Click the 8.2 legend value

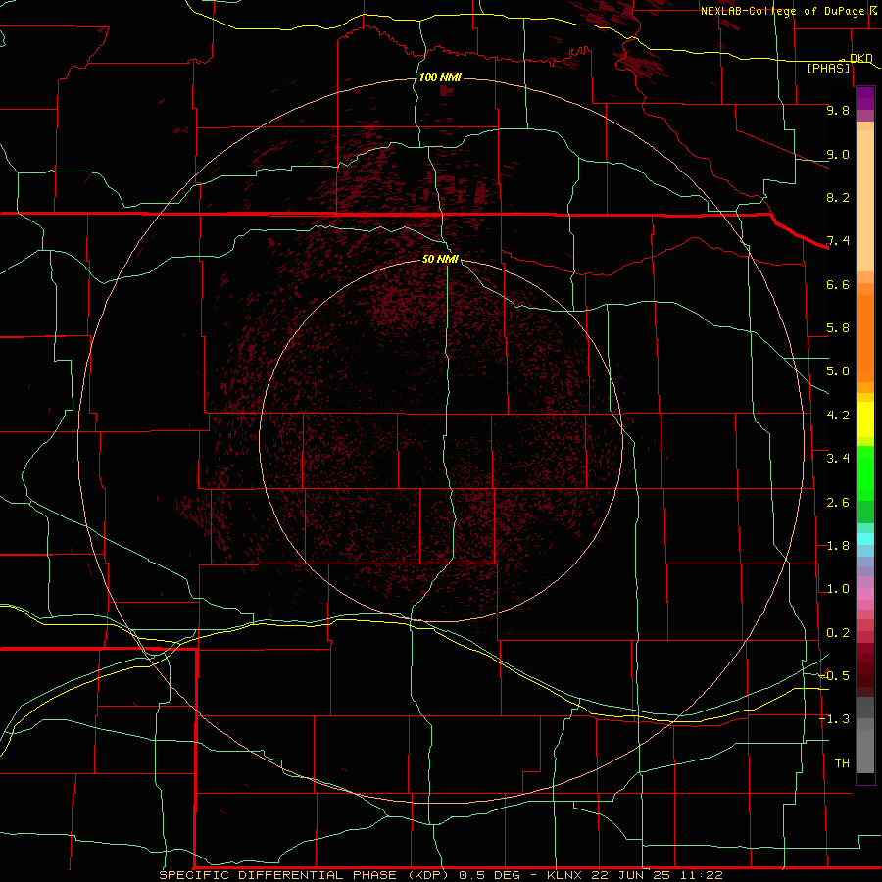coord(838,197)
